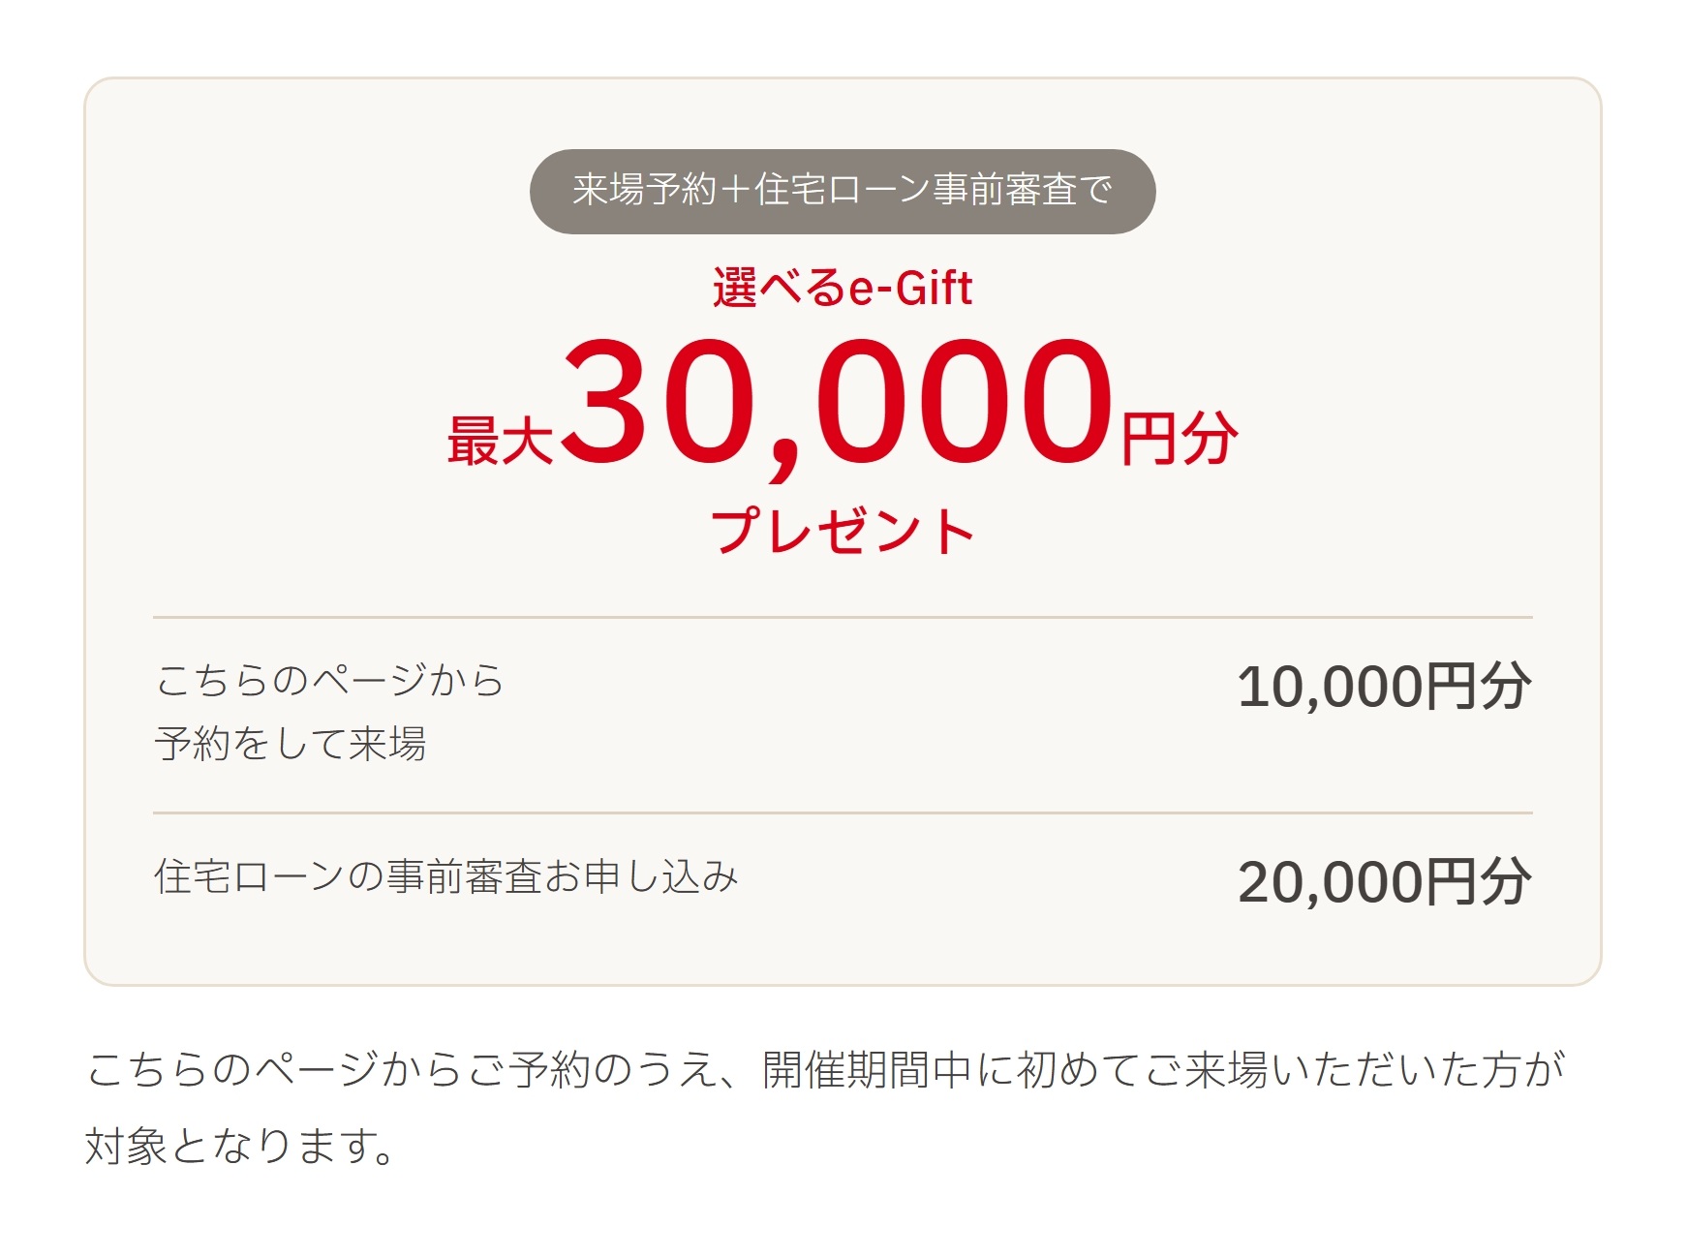
Task: Click the 予約をして来場 text line
Action: click(291, 744)
